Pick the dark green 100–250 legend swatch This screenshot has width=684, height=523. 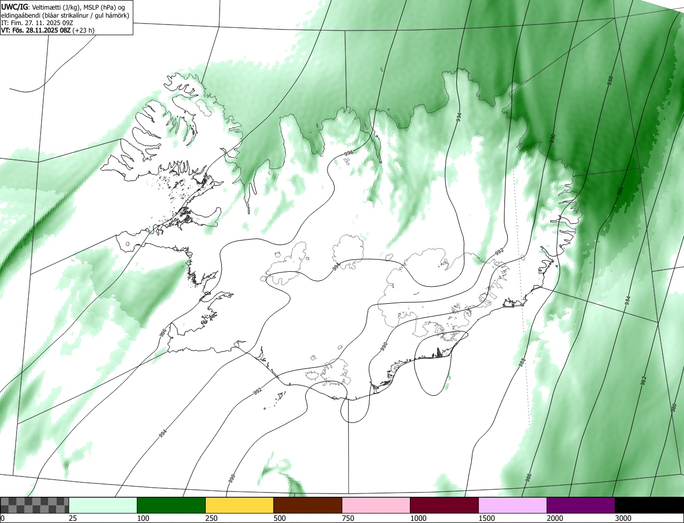[x=171, y=505]
